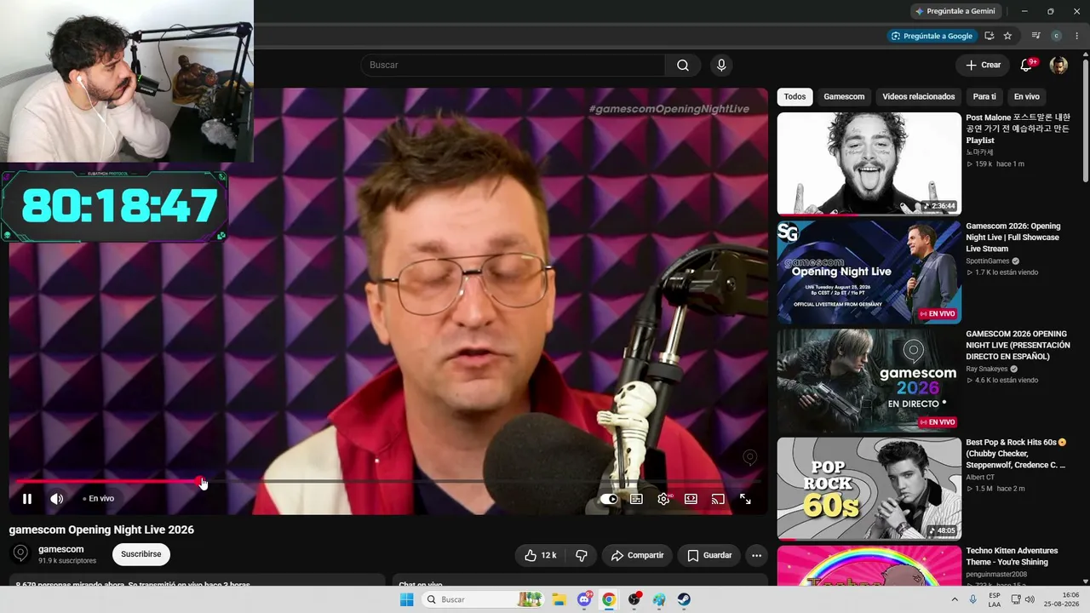Image resolution: width=1090 pixels, height=613 pixels.
Task: Mute the video with the speaker icon
Action: point(56,499)
